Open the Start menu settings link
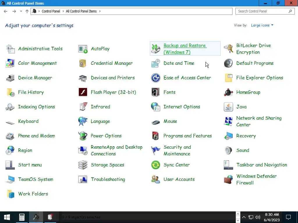Screen dimensions: 298x223 pos(30,165)
